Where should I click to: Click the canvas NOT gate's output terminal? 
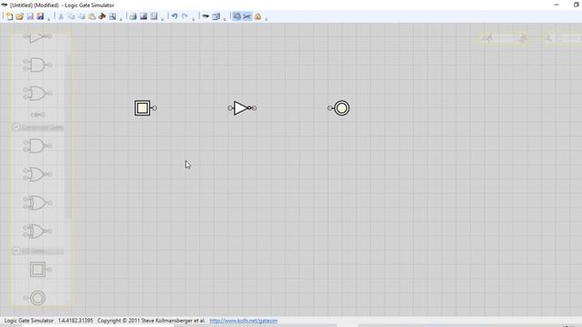[x=255, y=108]
